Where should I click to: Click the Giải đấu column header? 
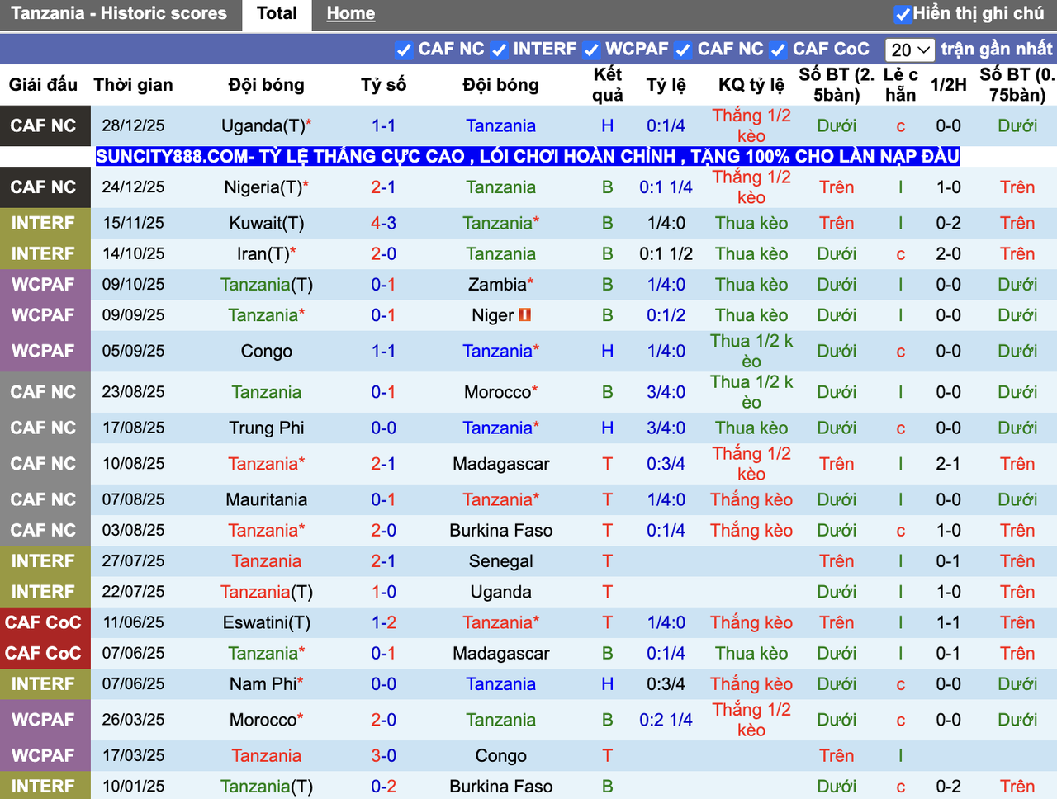43,85
